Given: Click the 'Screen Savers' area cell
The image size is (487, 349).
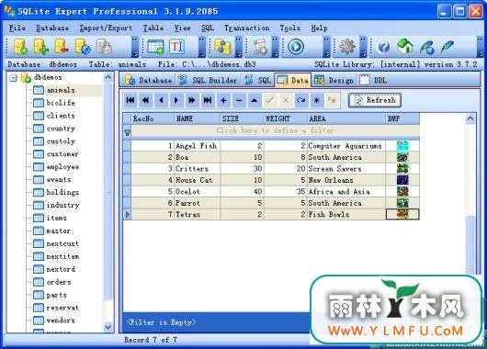Looking at the screenshot, I should [x=346, y=169].
